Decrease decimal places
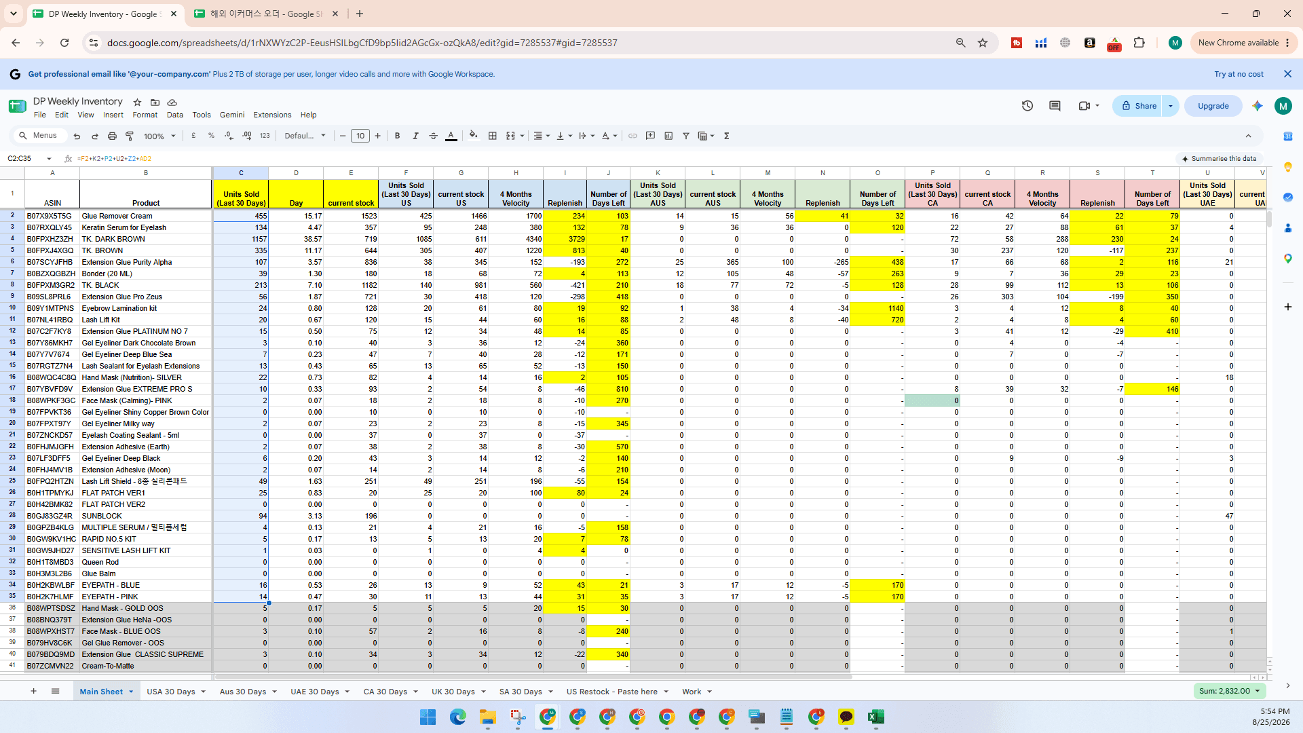The image size is (1303, 733). (229, 136)
